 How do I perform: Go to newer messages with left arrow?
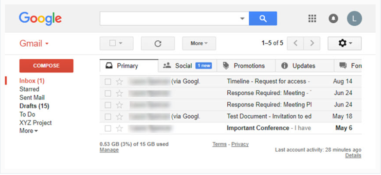click(x=295, y=44)
